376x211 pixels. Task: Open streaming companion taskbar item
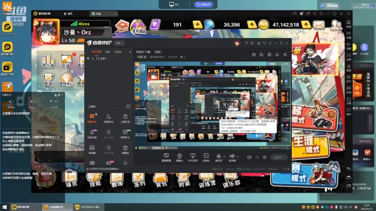[57, 207]
